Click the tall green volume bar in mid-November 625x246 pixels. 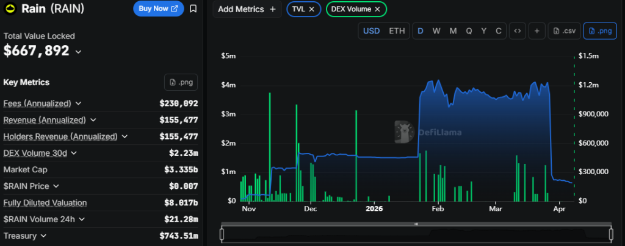click(x=270, y=147)
